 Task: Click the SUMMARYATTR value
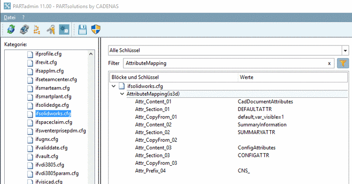click(x=256, y=132)
